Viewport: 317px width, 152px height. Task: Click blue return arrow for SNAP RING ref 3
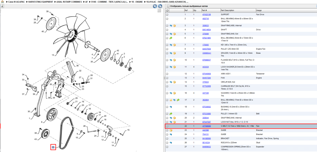(x=171, y=26)
